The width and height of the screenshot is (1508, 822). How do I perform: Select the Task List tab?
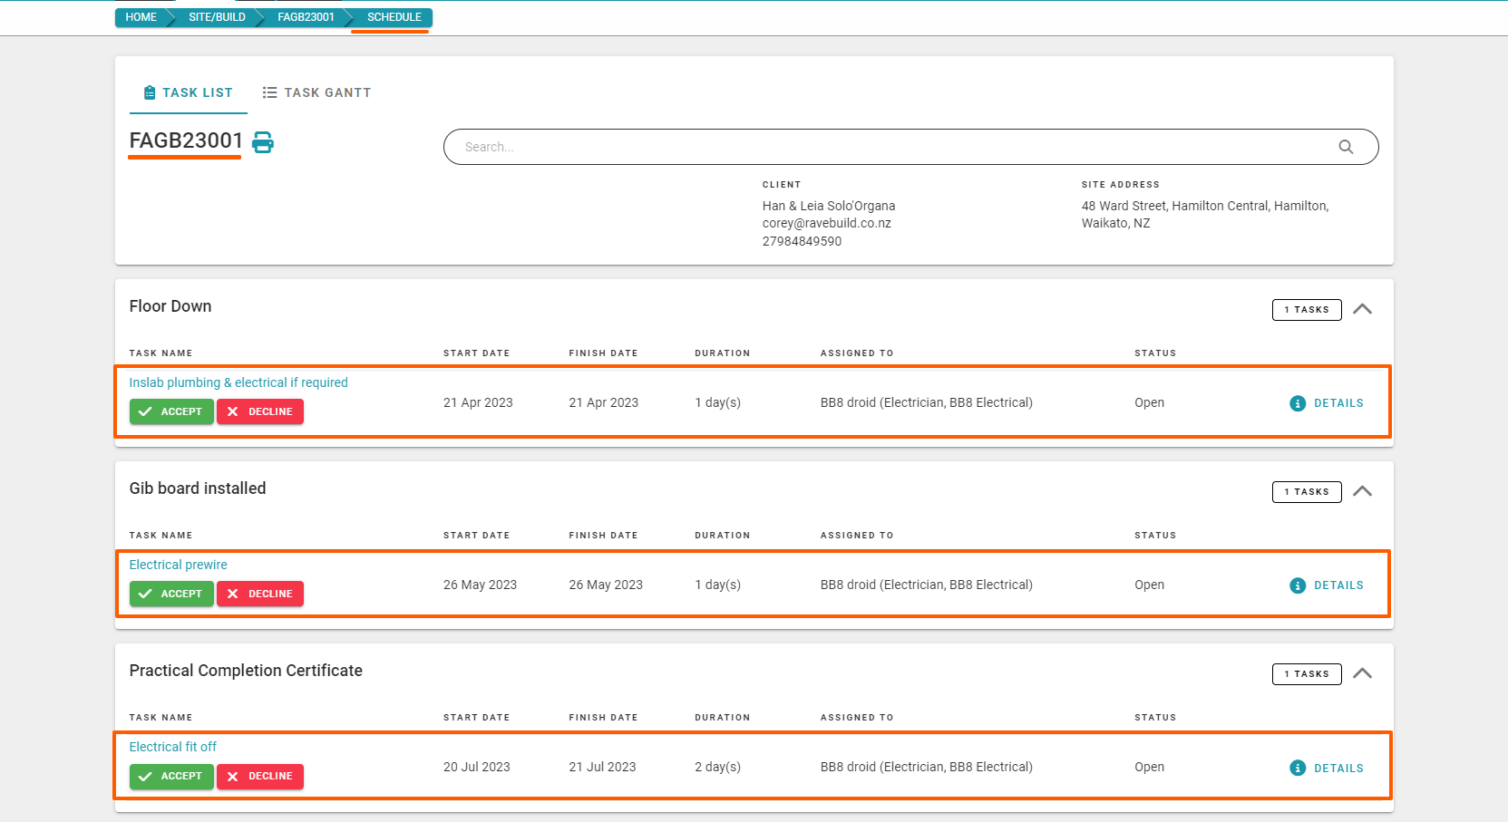pyautogui.click(x=188, y=92)
